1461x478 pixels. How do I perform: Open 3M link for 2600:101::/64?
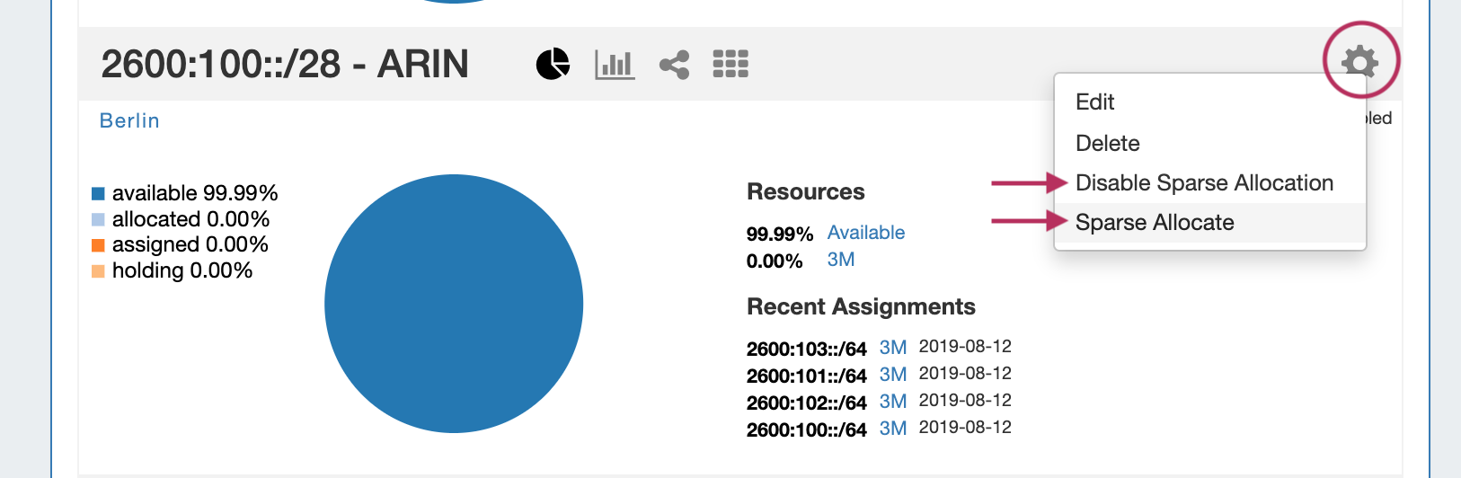(x=892, y=375)
